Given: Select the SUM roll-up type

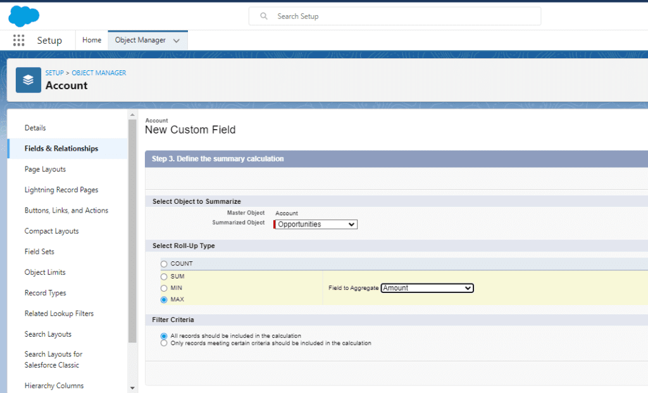Looking at the screenshot, I should (x=164, y=277).
